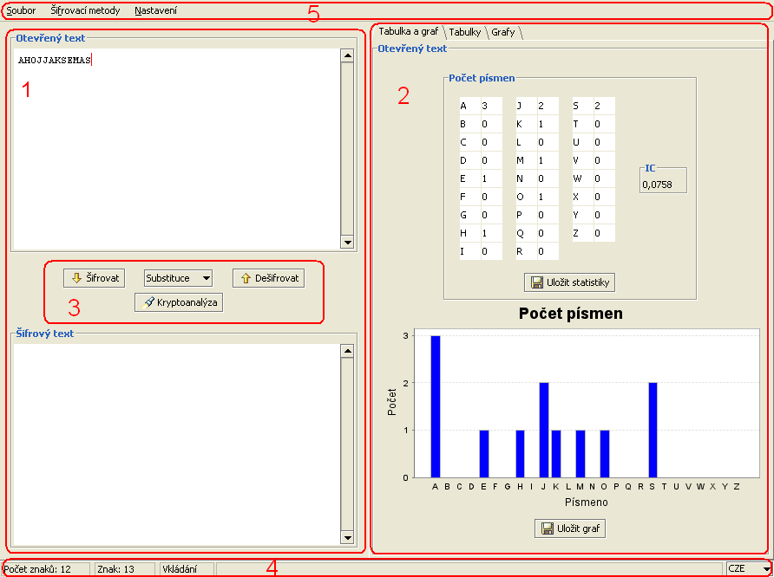Viewport: 774px width, 577px height.
Task: Click inside the Otevřený text input area
Action: point(176,149)
